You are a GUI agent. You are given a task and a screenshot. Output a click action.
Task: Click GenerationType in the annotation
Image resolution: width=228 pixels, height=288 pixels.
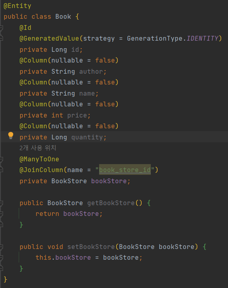click(155, 39)
